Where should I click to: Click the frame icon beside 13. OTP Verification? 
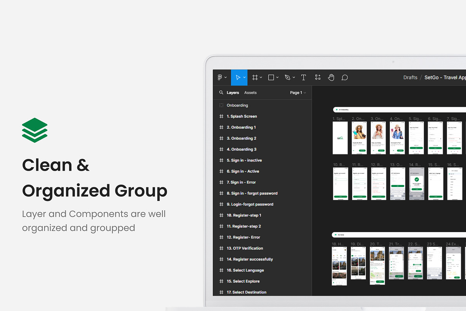(221, 248)
